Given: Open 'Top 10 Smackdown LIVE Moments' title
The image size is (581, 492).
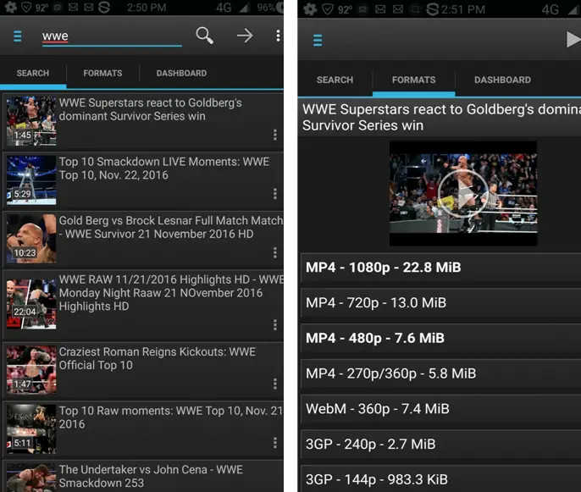Looking at the screenshot, I should (164, 169).
